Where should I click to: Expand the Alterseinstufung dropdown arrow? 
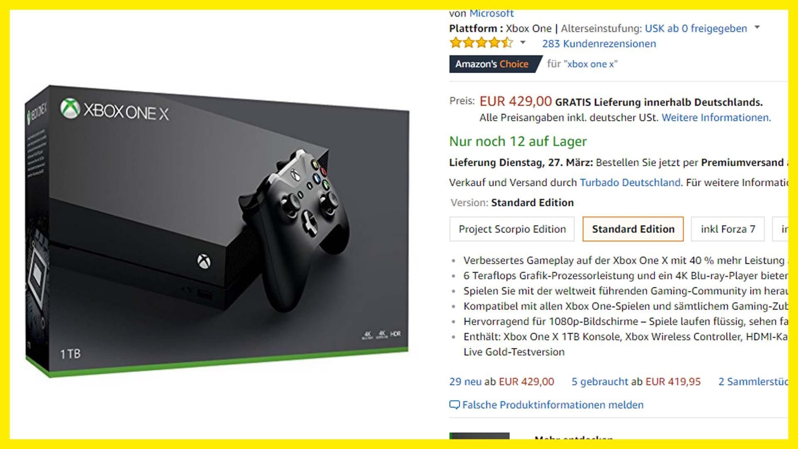[757, 27]
